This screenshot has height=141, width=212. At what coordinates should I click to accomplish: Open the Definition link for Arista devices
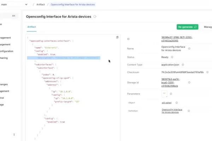[x=172, y=111]
